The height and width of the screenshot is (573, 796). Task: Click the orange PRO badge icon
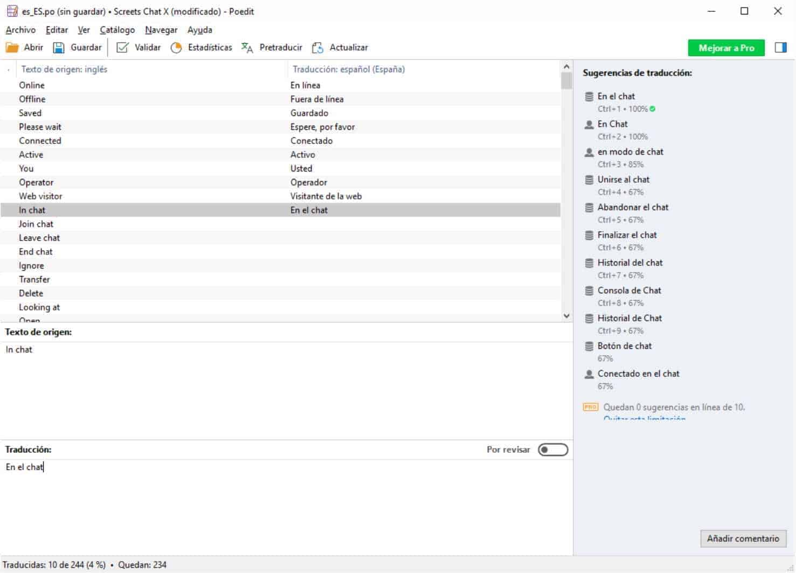[x=591, y=407]
